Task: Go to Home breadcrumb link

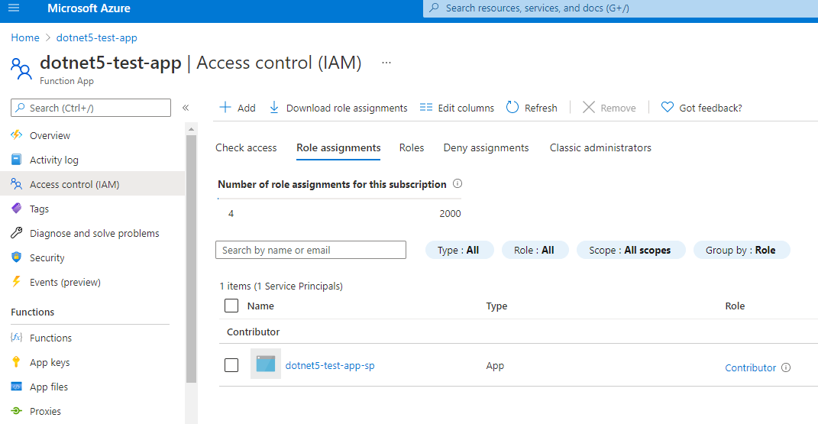Action: [x=25, y=37]
